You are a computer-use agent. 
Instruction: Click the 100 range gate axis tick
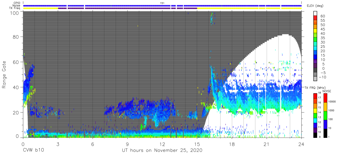[15, 13]
